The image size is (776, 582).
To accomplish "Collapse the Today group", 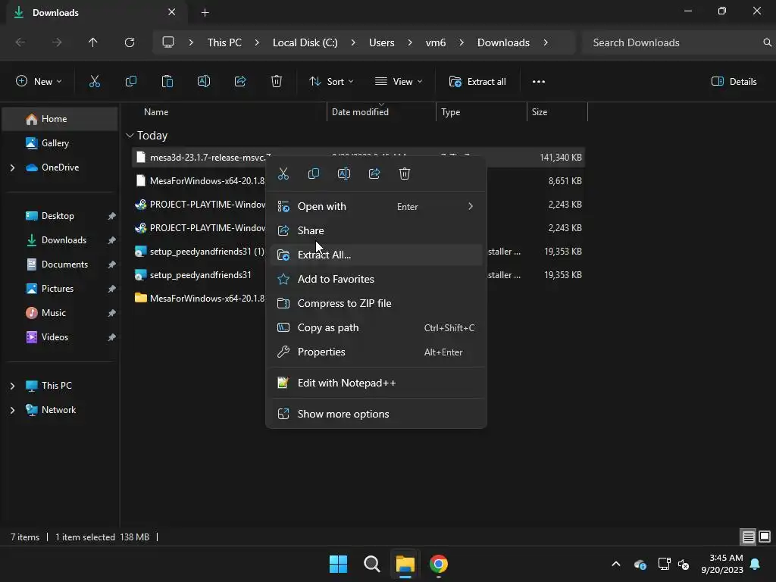I will click(130, 136).
